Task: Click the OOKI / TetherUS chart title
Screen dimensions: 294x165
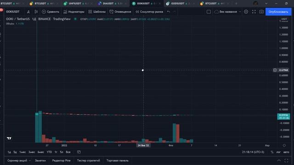Action: 18,19
